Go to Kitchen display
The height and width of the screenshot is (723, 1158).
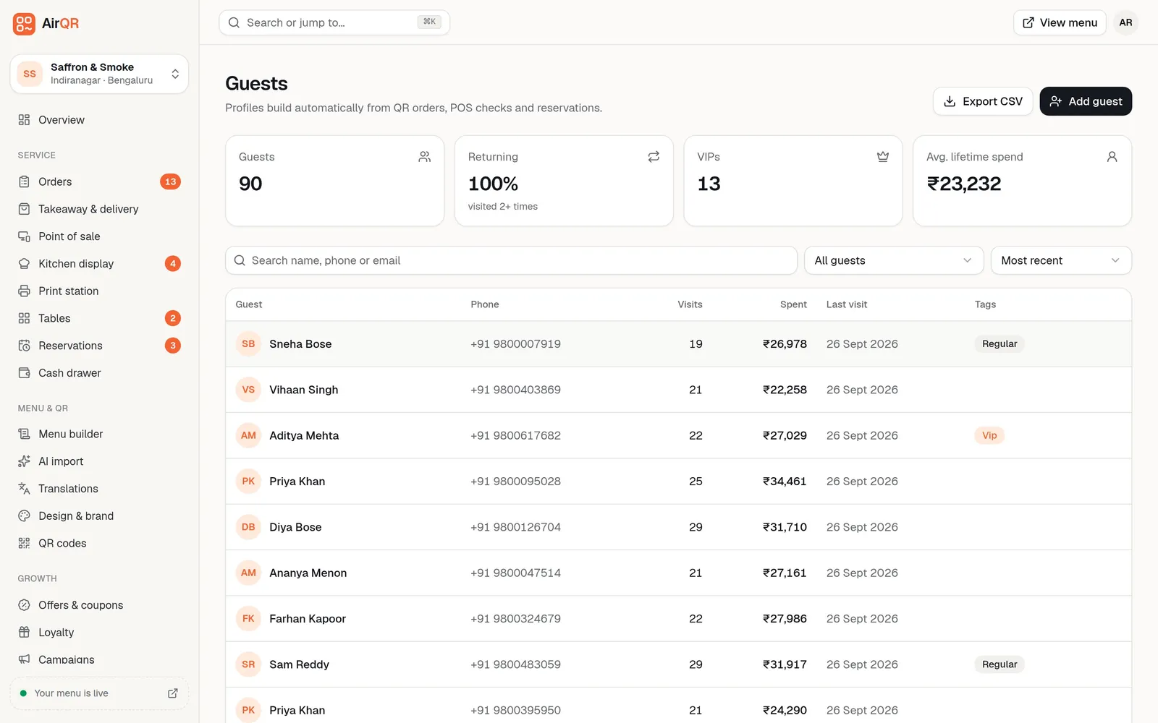[x=99, y=264]
